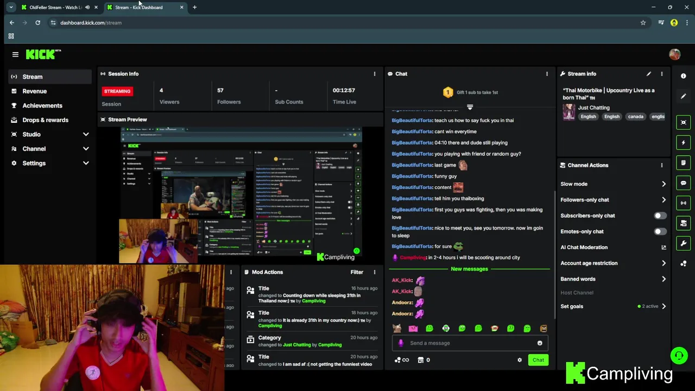Open Chat panel options menu
The width and height of the screenshot is (695, 391).
(x=547, y=74)
